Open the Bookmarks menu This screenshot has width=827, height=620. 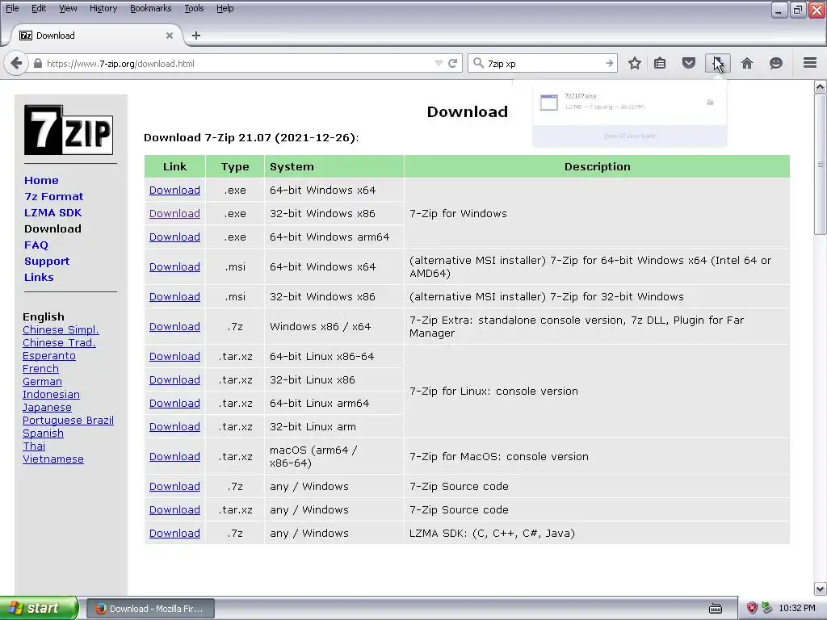click(150, 8)
